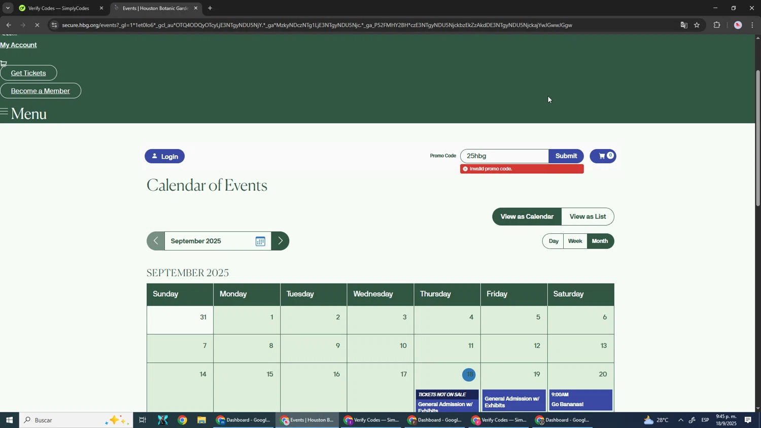Select the Month view option

pos(600,241)
